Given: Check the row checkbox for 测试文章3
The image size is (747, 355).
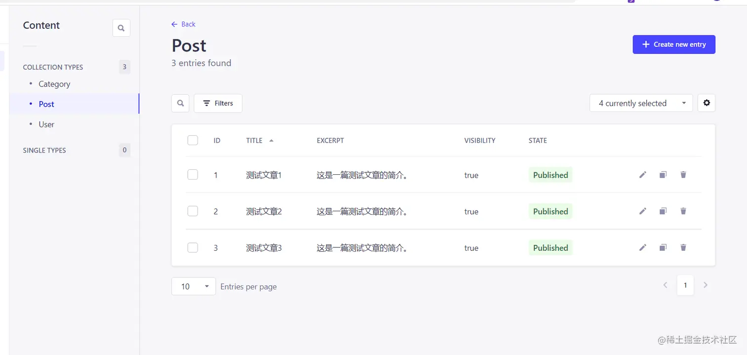Looking at the screenshot, I should [193, 247].
